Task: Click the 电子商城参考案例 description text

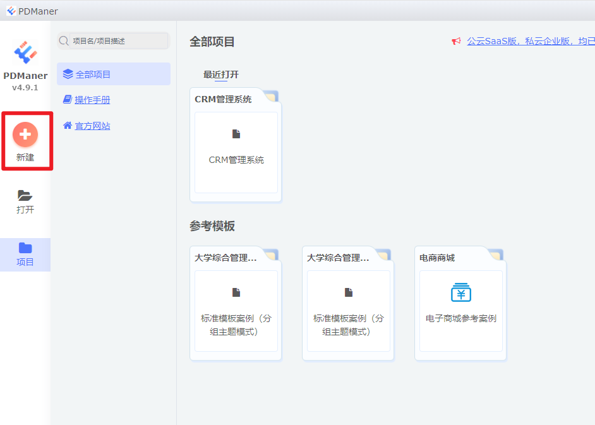Action: pos(460,318)
